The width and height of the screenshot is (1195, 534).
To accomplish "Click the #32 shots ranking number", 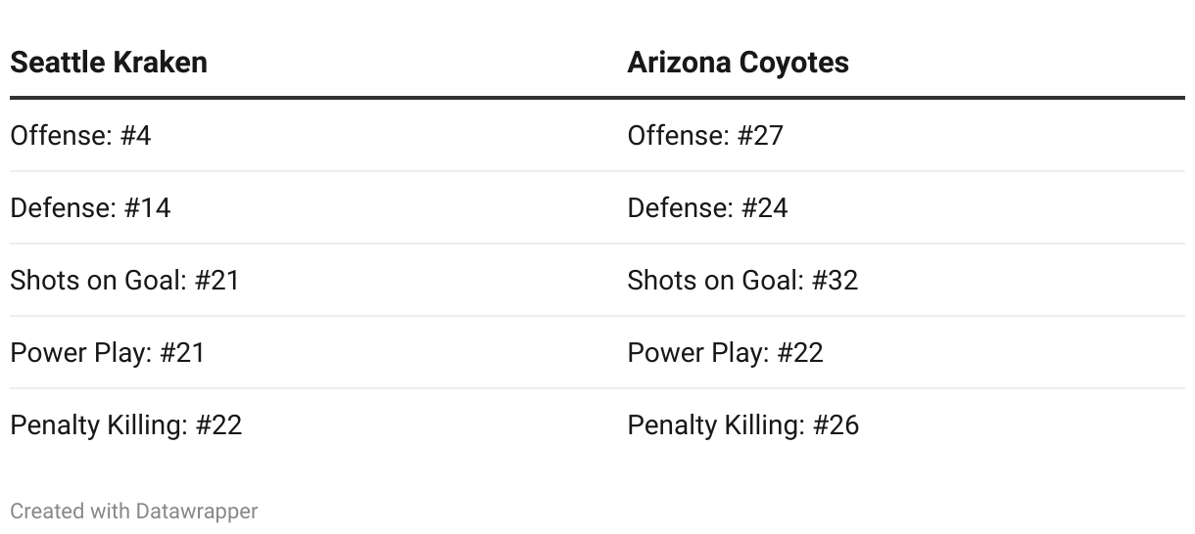I will (835, 280).
